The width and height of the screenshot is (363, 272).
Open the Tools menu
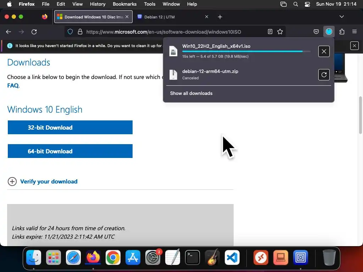pyautogui.click(x=150, y=4)
